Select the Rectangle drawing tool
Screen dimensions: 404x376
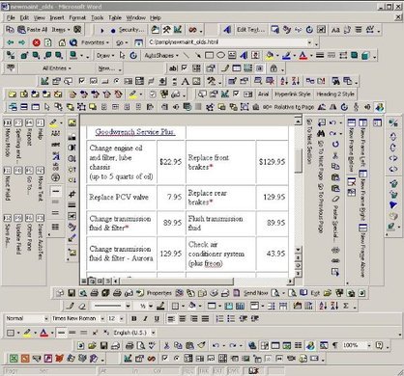[x=209, y=55]
